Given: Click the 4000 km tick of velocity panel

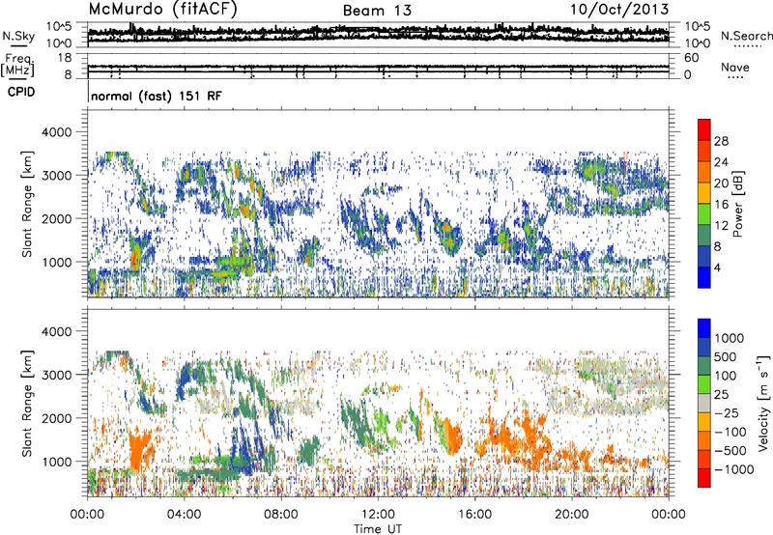Looking at the screenshot, I should 59,331.
